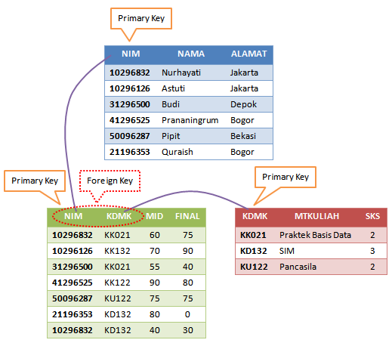Viewport: 392px width, 343px height.
Task: Click KU122 in the green grades table
Action: [x=118, y=298]
